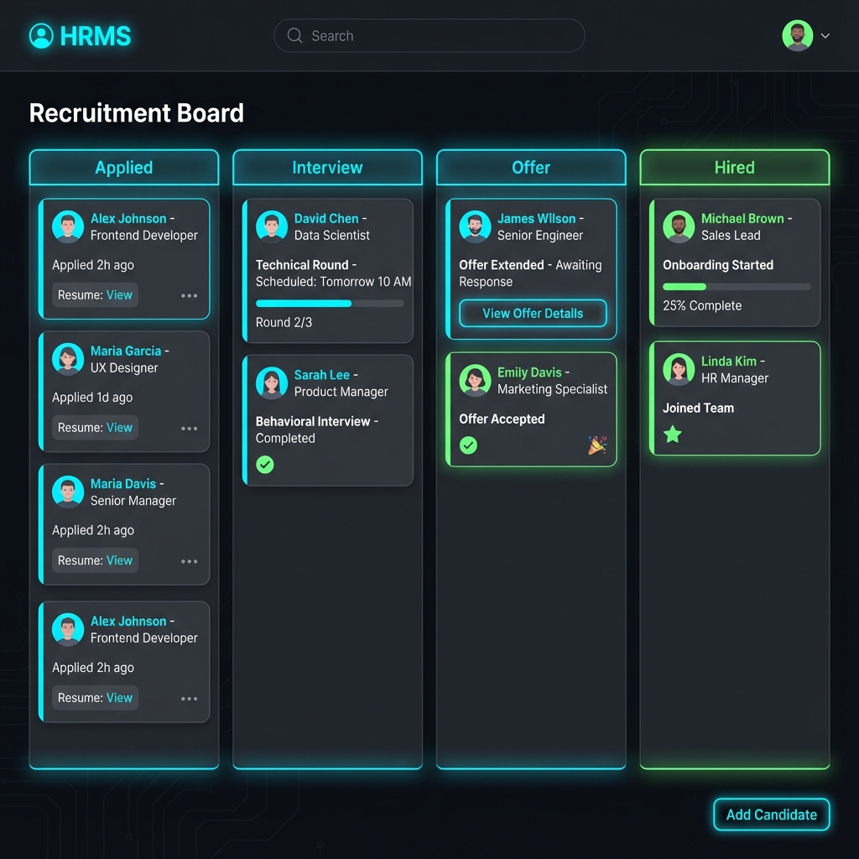
Task: Click the Add Candidate button
Action: (771, 815)
